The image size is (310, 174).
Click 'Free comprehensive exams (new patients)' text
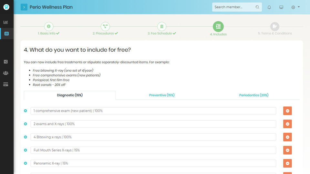pos(67,75)
